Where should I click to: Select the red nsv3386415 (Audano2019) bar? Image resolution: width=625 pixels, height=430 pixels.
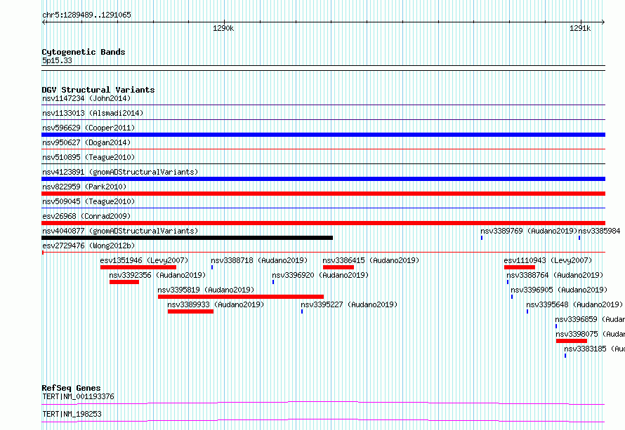click(338, 267)
